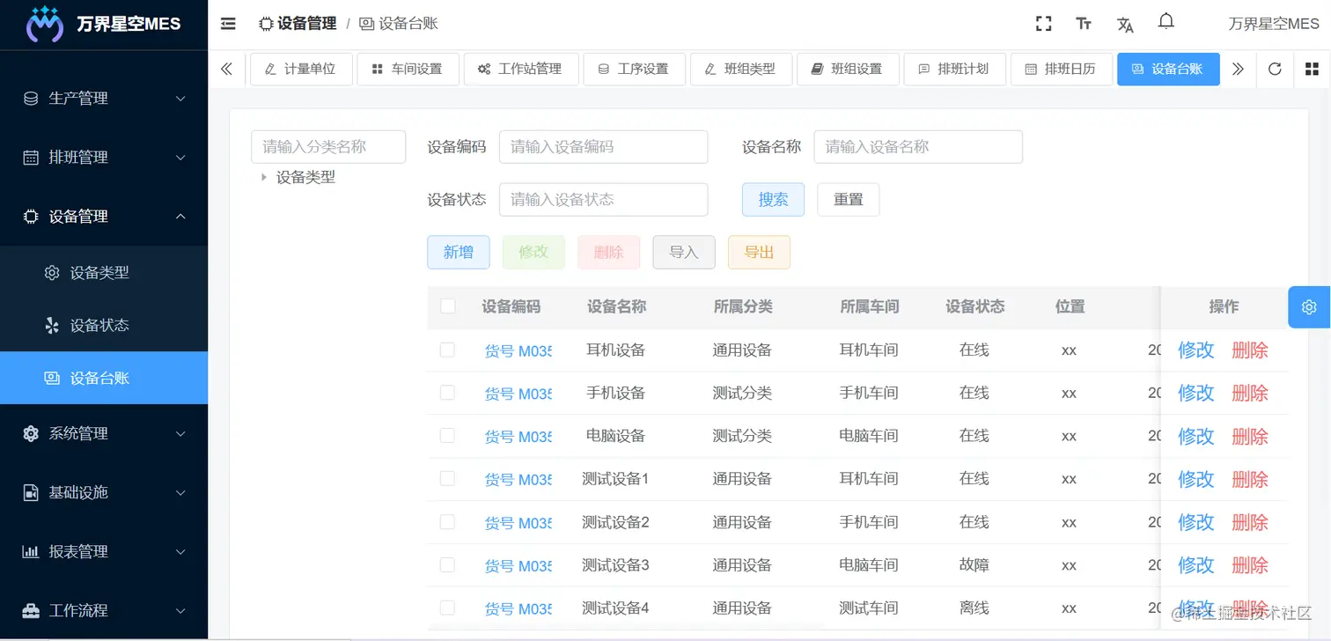Screen dimensions: 1331x641
Task: Click the font size Tt icon
Action: [x=1084, y=24]
